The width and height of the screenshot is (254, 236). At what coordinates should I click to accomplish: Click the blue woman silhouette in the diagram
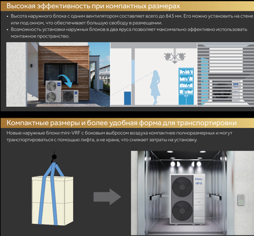155,87
